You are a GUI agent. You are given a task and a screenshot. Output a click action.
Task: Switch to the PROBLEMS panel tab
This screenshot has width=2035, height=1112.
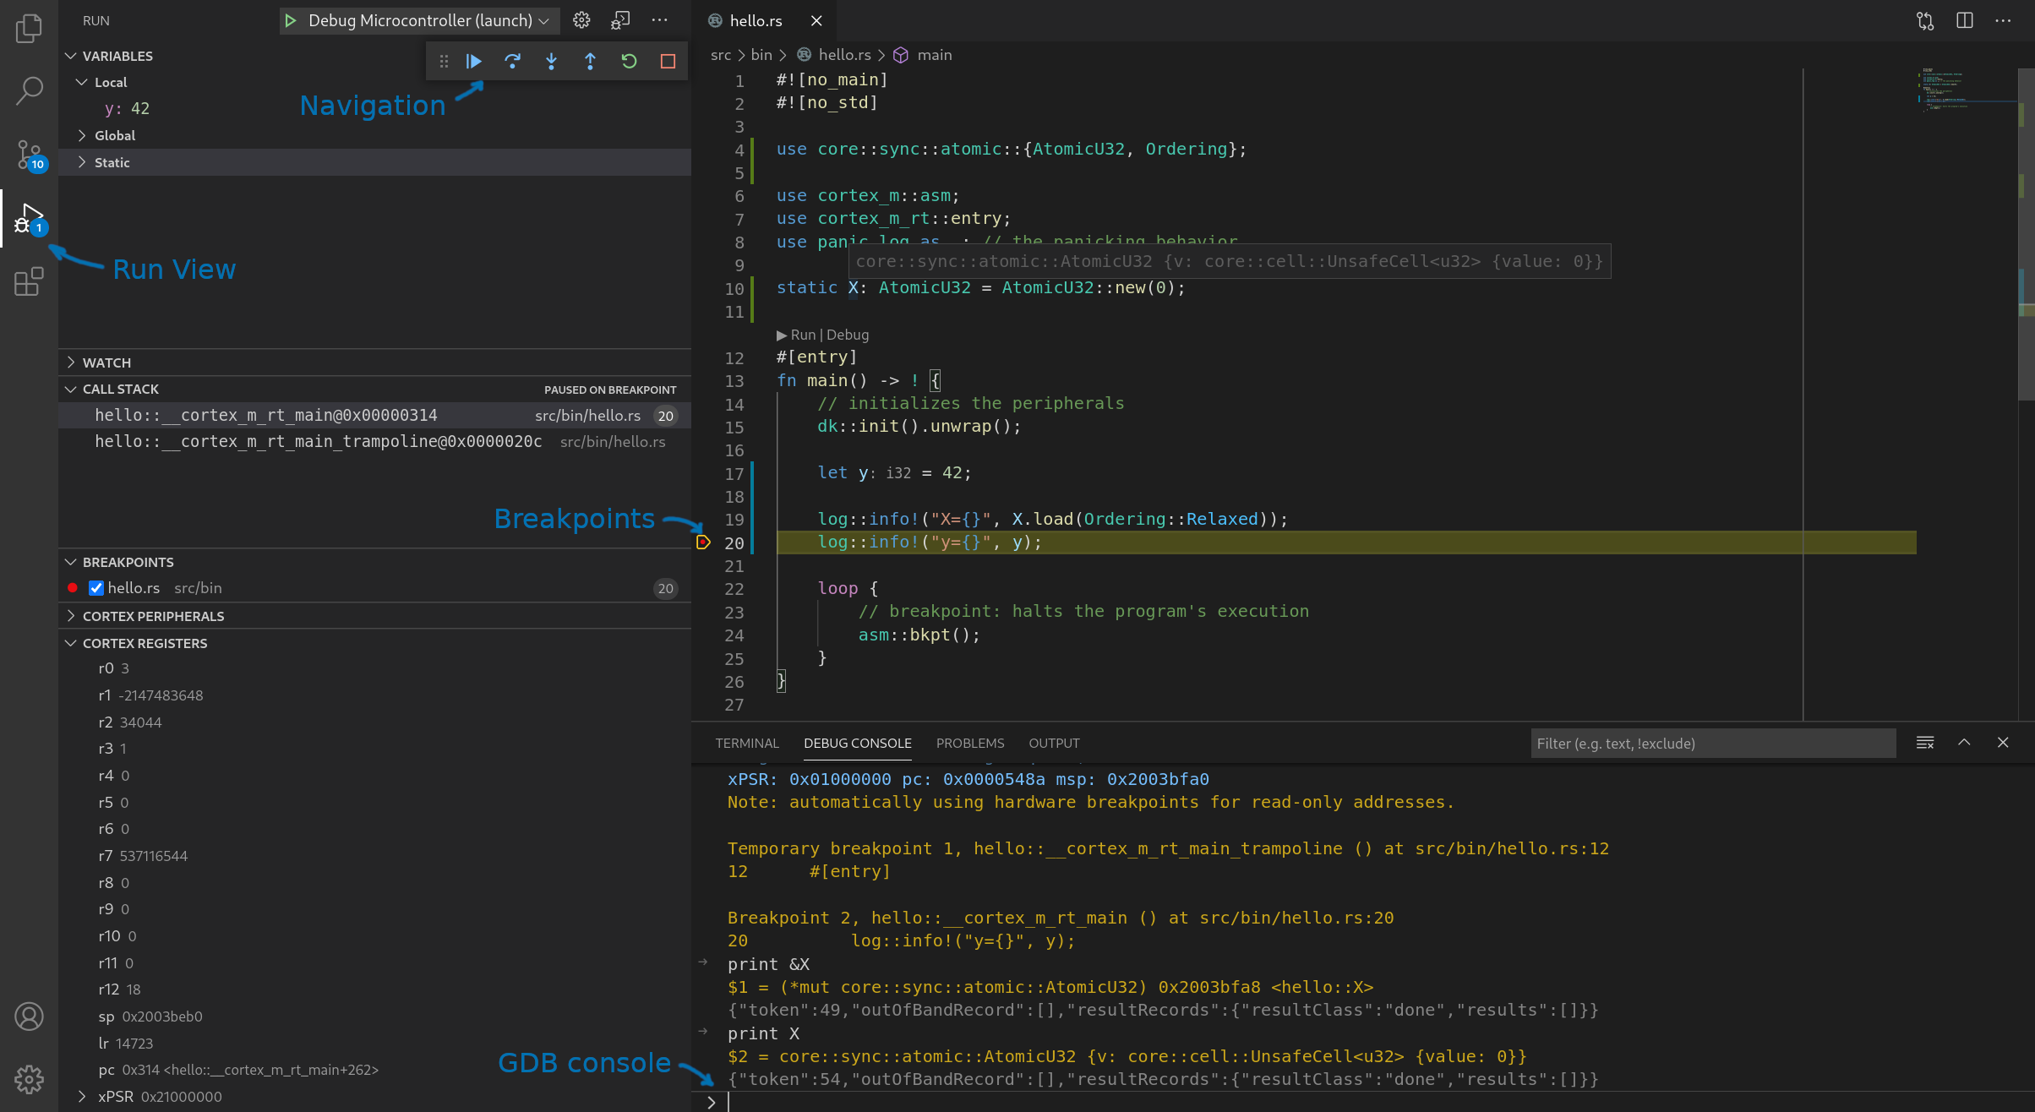tap(970, 743)
